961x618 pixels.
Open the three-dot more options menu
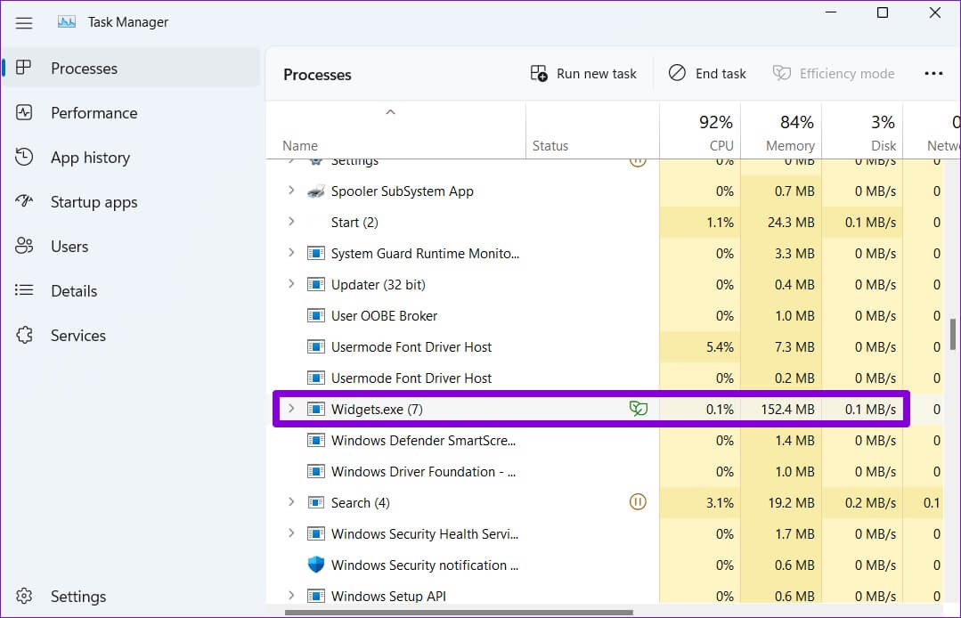[933, 74]
